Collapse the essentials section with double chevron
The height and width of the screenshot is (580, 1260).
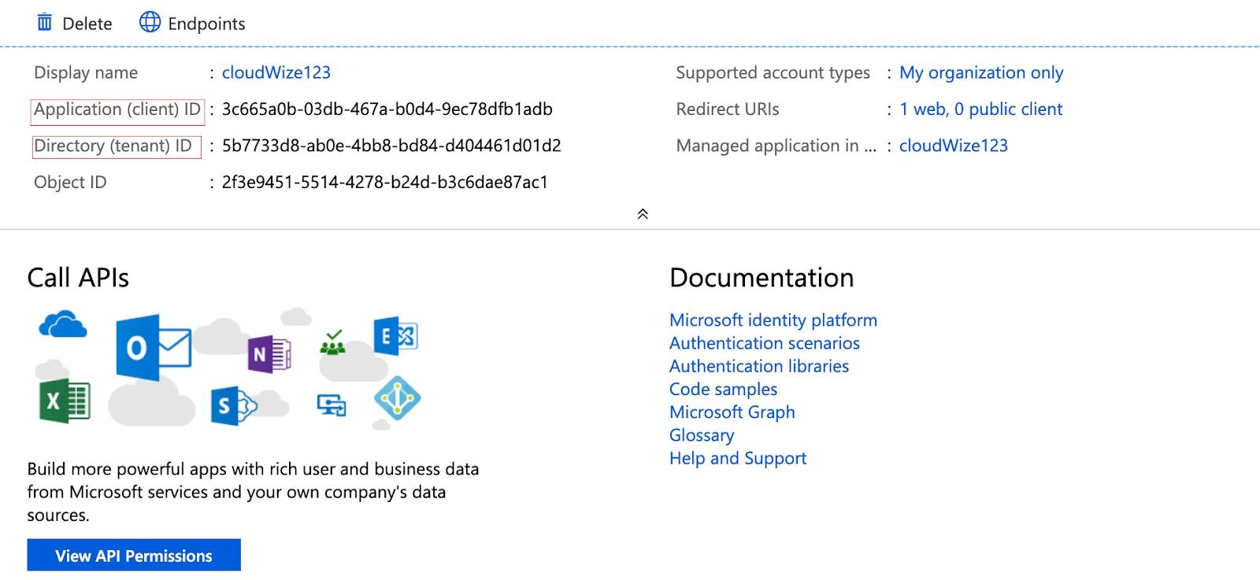(x=643, y=214)
